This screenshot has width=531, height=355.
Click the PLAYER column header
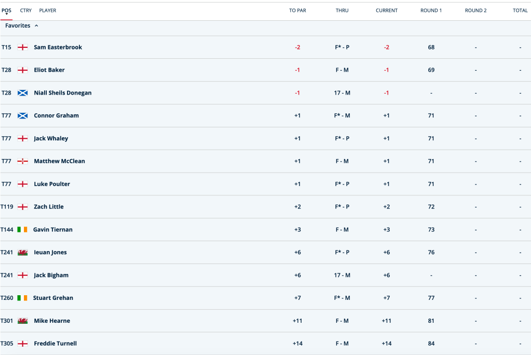[x=48, y=10]
